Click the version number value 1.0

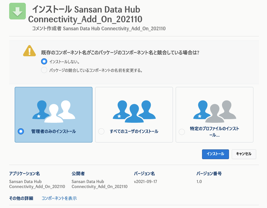point(199,182)
